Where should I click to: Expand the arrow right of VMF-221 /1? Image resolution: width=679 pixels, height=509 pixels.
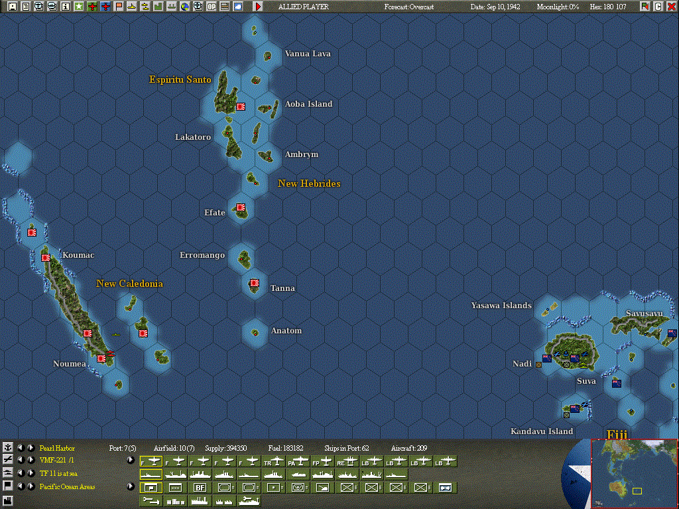(131, 460)
